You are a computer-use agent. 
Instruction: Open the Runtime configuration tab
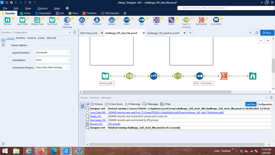click(x=32, y=38)
